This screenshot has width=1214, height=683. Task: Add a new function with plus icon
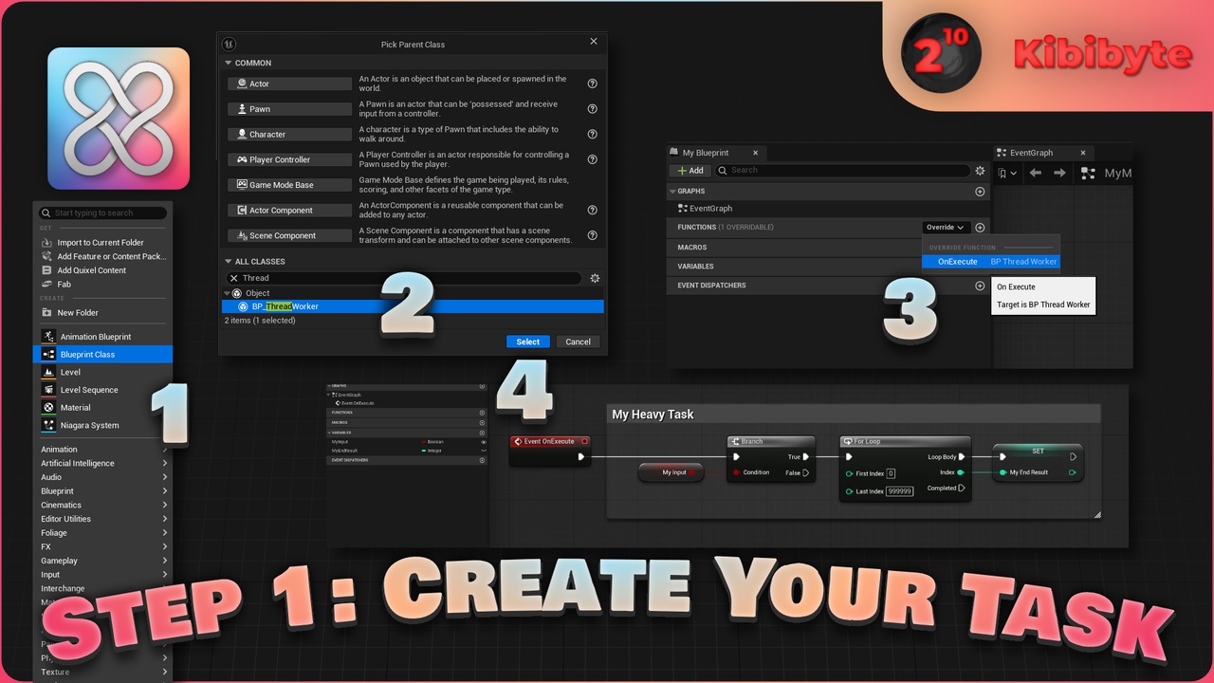(x=980, y=228)
